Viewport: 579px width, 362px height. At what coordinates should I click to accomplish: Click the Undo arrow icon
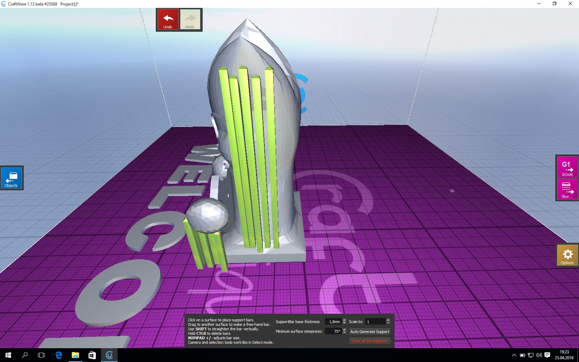[168, 18]
